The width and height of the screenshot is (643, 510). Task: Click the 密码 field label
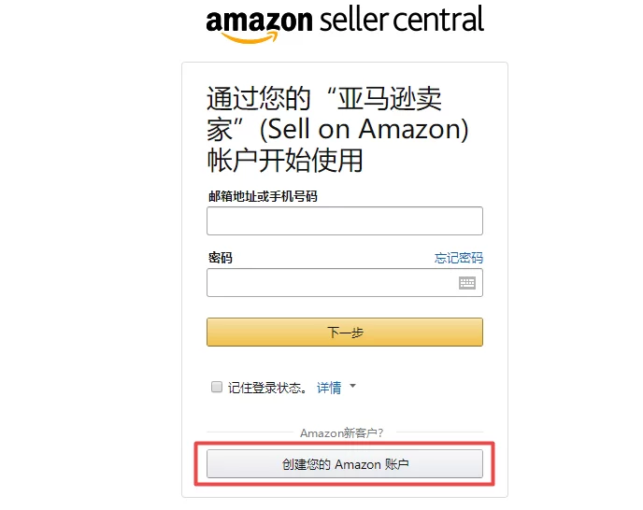(x=220, y=258)
